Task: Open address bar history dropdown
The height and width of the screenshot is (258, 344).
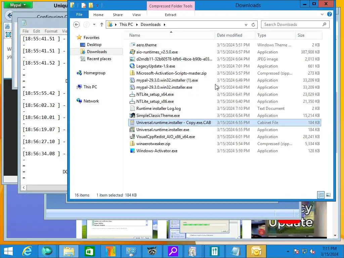Action: tap(246, 25)
